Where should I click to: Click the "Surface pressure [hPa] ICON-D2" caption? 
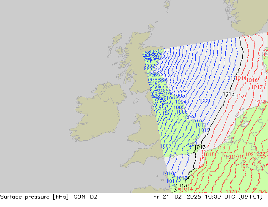click(49, 197)
